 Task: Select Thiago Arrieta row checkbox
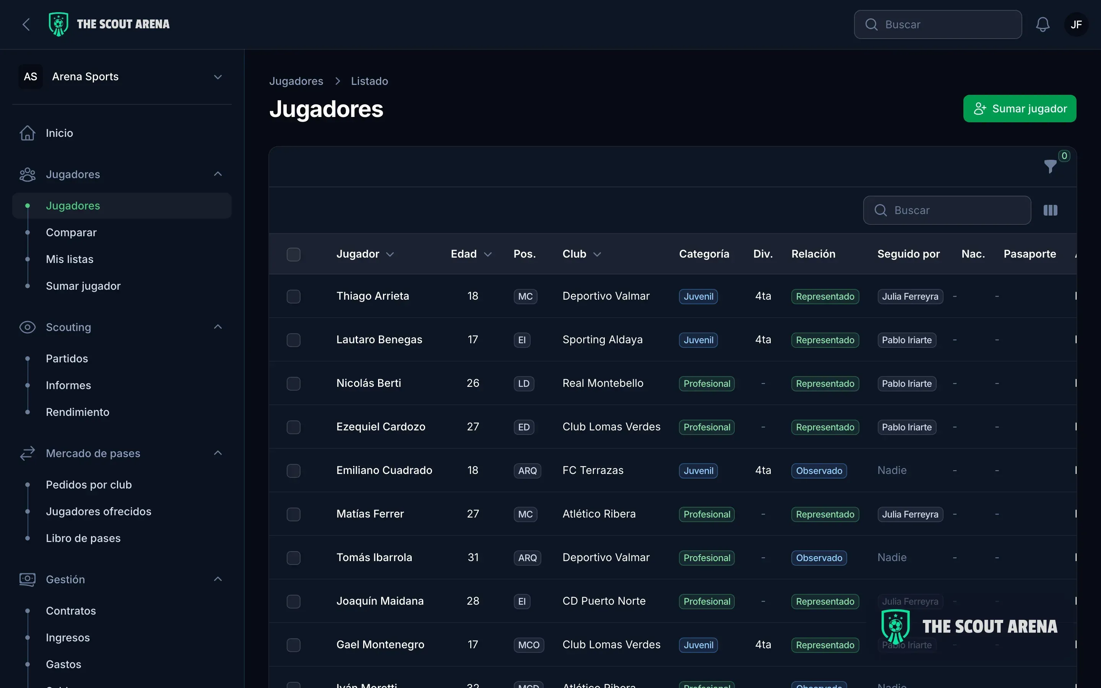[x=294, y=297]
